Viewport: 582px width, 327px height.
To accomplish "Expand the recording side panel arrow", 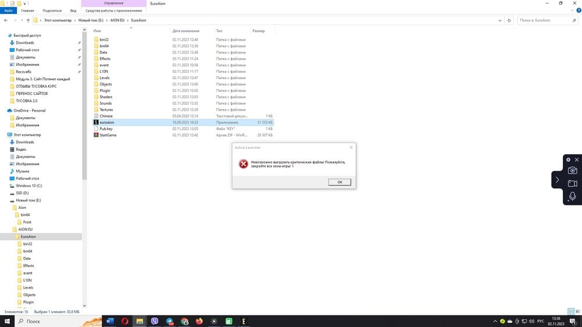I will pos(557,180).
